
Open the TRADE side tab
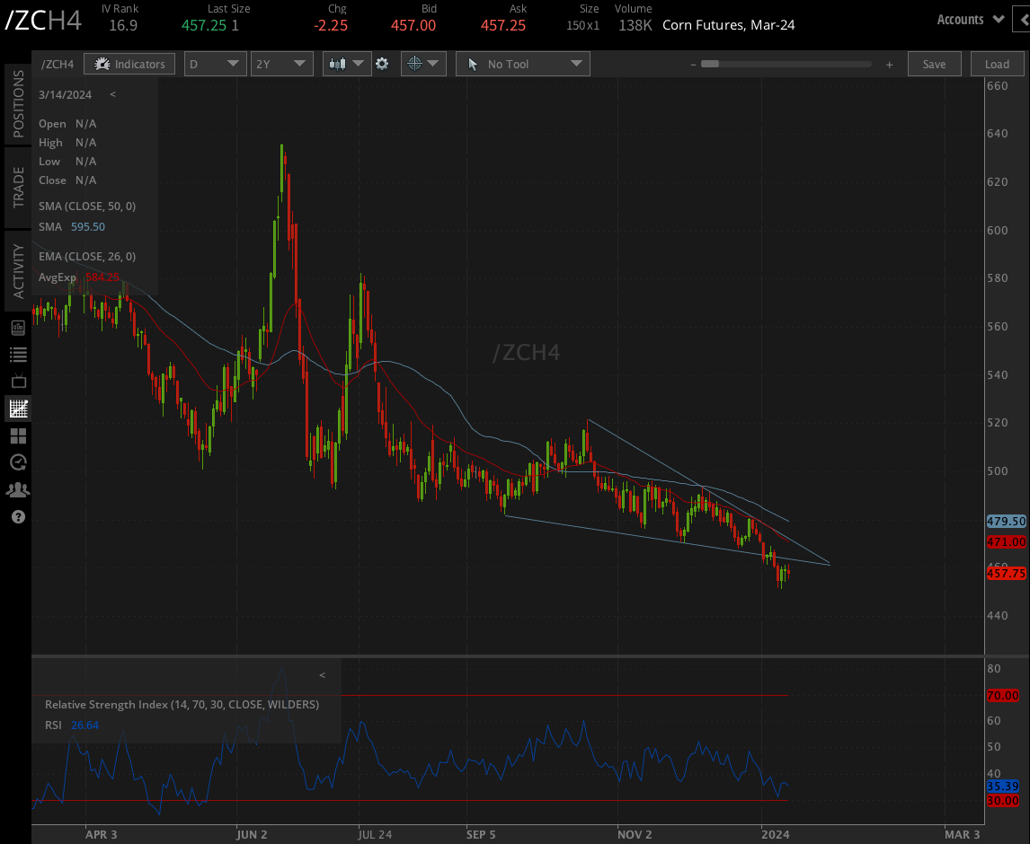18,187
